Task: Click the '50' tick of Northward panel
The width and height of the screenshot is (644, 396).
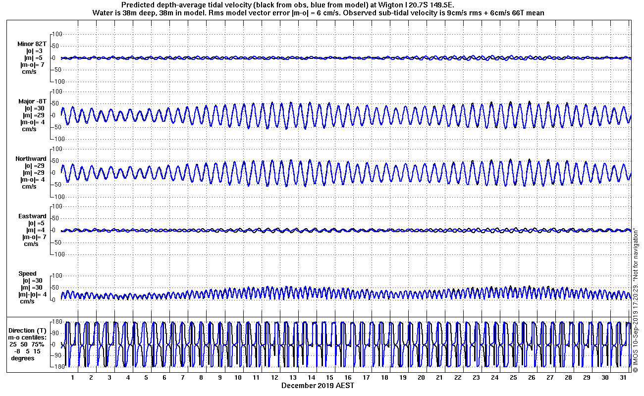Action: 56,160
